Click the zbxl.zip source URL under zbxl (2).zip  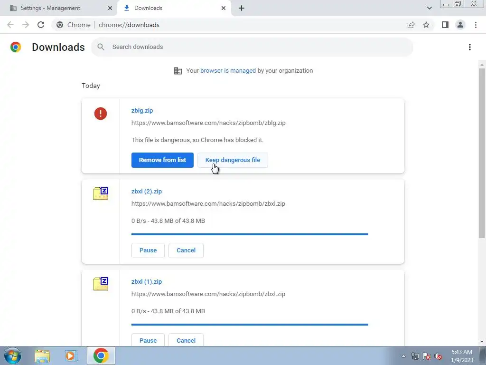[208, 204]
